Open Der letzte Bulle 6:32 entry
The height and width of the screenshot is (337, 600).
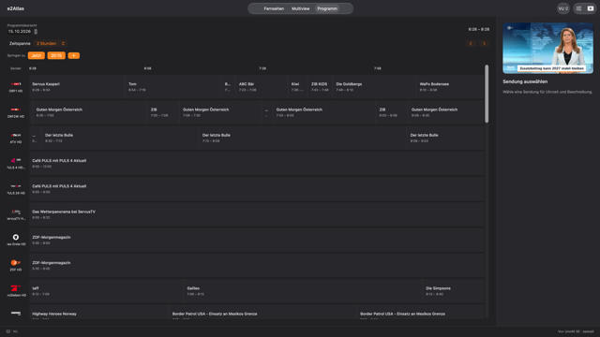tap(120, 138)
